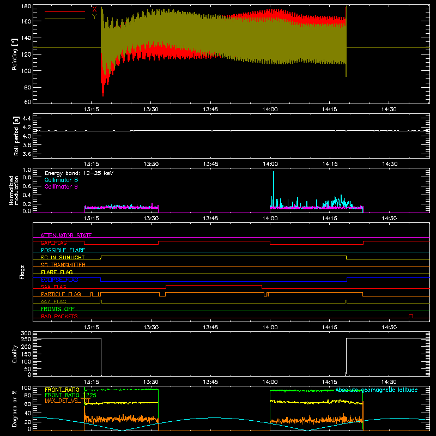Click the SAA_FLAG label

(x=53, y=287)
